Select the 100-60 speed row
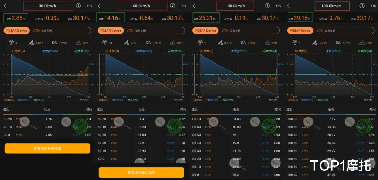Image resolution: width=378 pixels, height=180 pixels. 331,143
